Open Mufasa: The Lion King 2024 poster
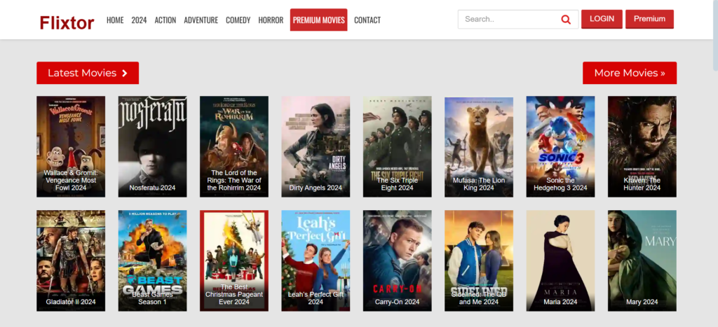 pos(479,146)
